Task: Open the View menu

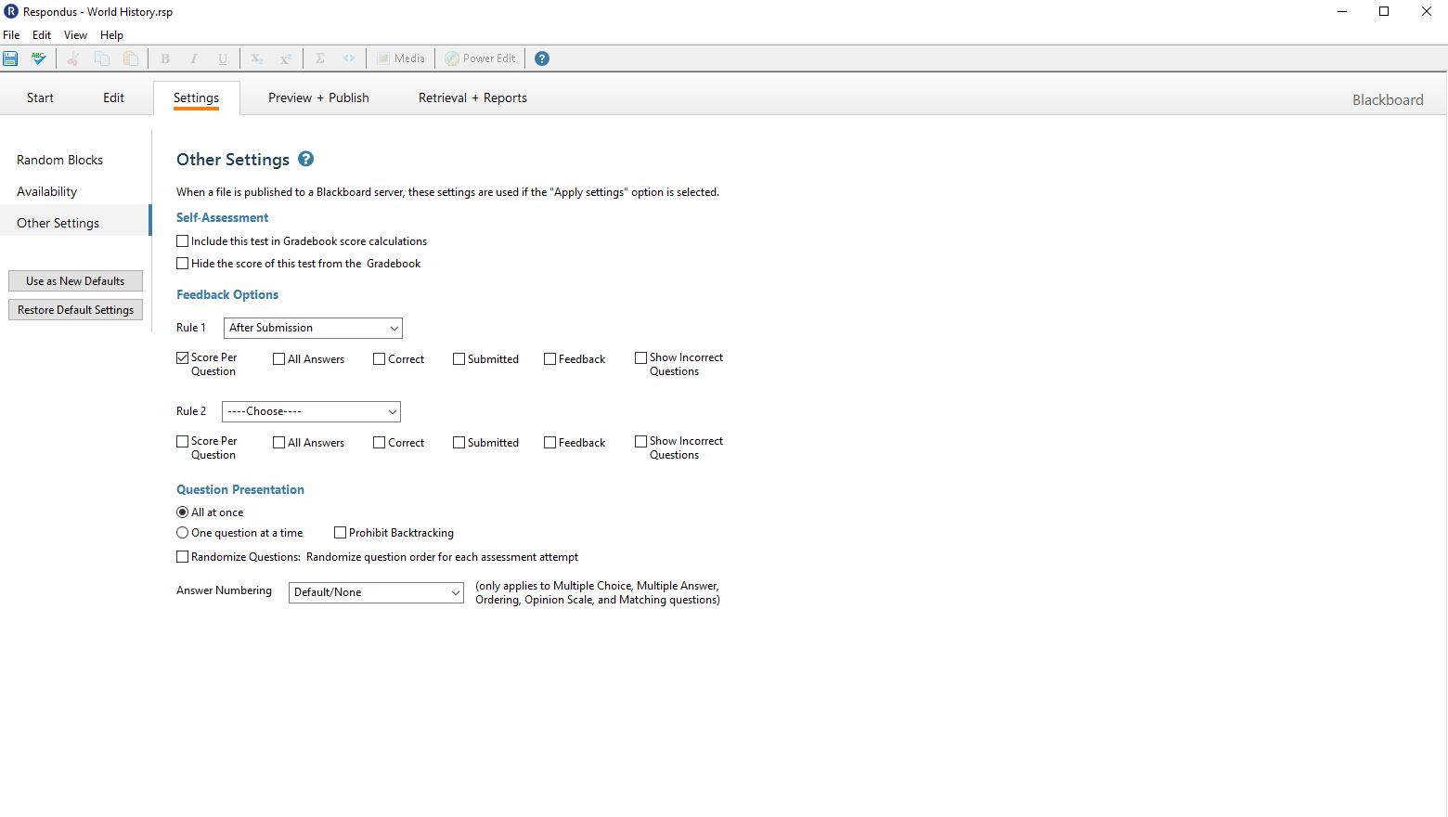Action: click(75, 35)
